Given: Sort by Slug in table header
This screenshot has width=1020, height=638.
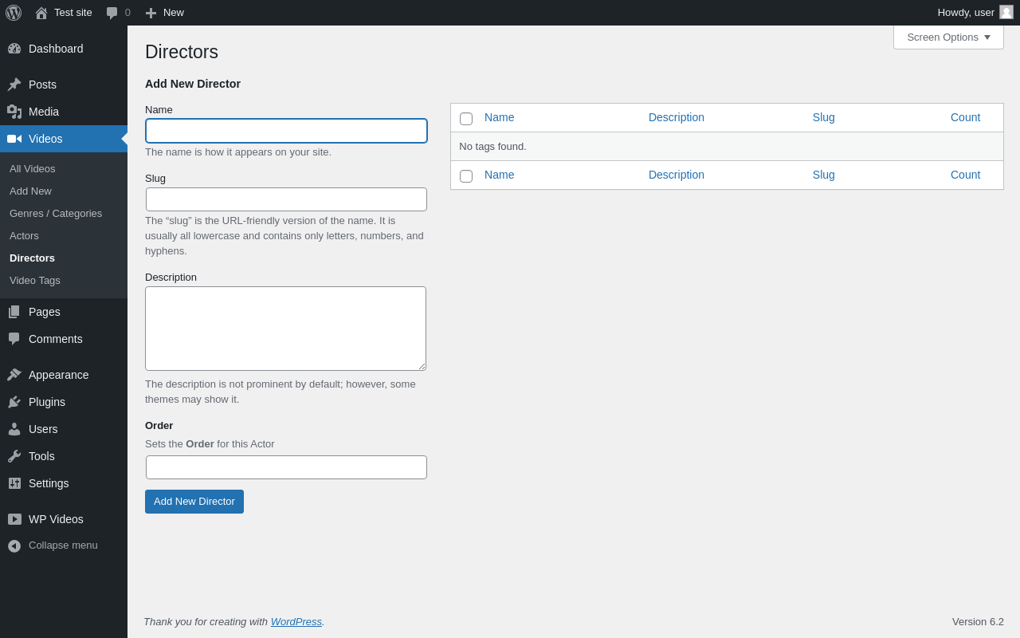Looking at the screenshot, I should point(824,117).
